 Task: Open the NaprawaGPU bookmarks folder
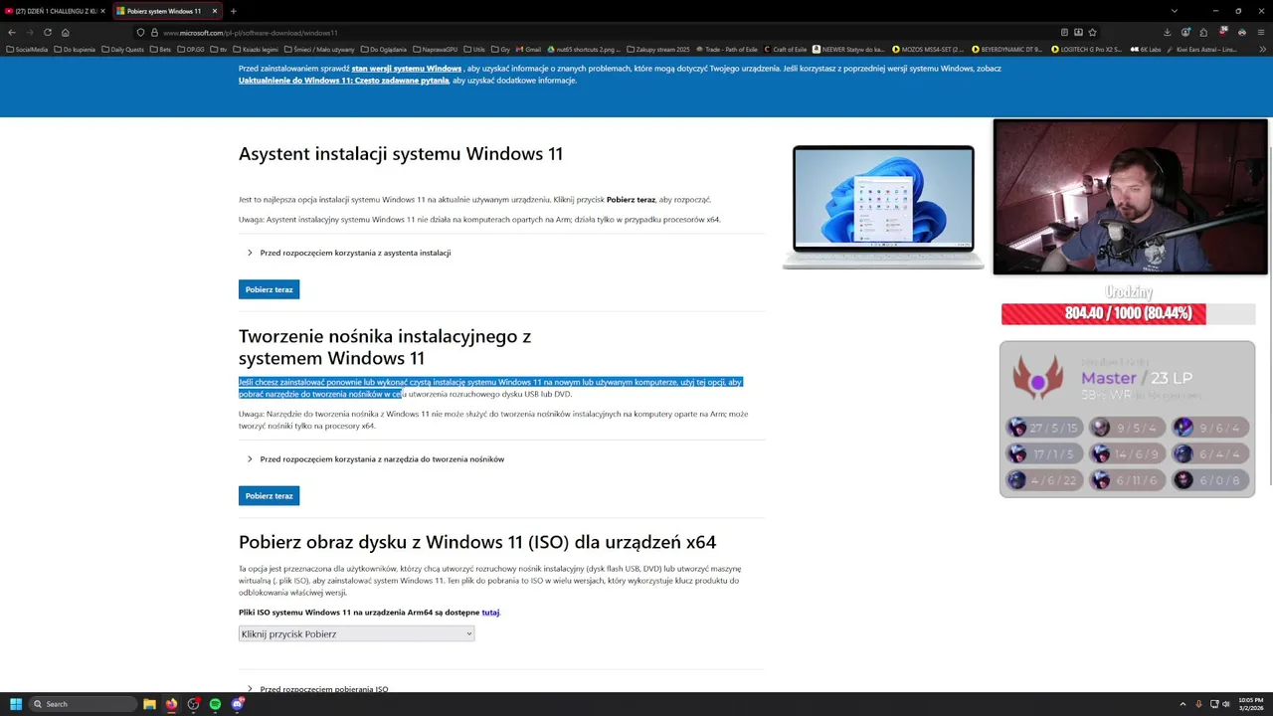tap(436, 49)
